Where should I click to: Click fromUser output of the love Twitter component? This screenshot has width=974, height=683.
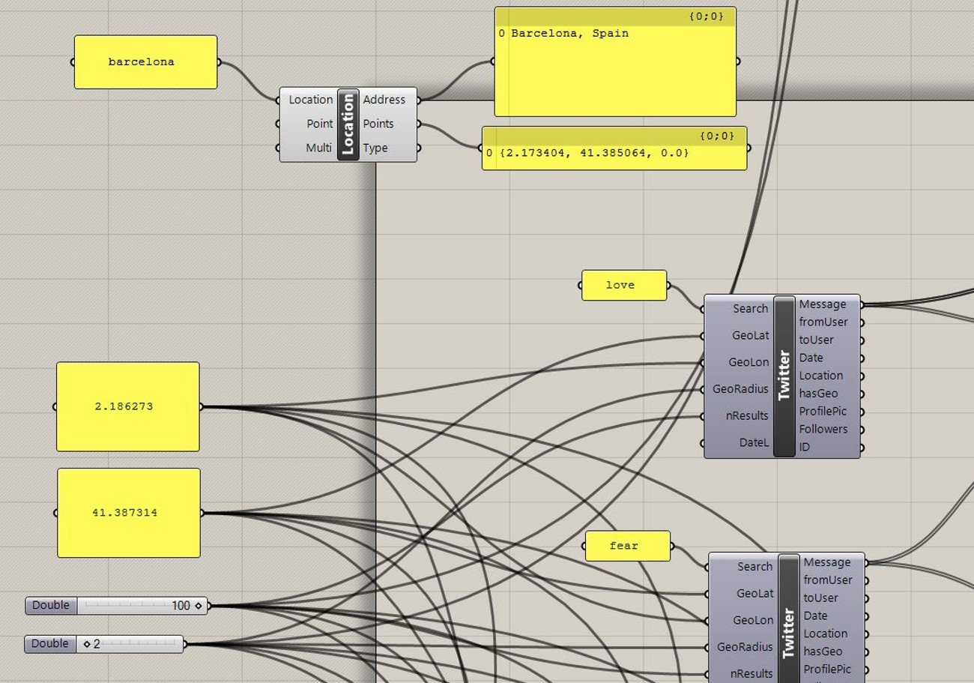(x=823, y=322)
